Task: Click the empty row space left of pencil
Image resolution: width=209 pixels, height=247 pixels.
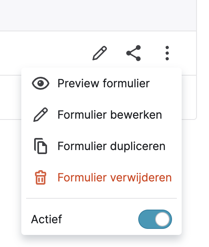Action: click(46, 53)
